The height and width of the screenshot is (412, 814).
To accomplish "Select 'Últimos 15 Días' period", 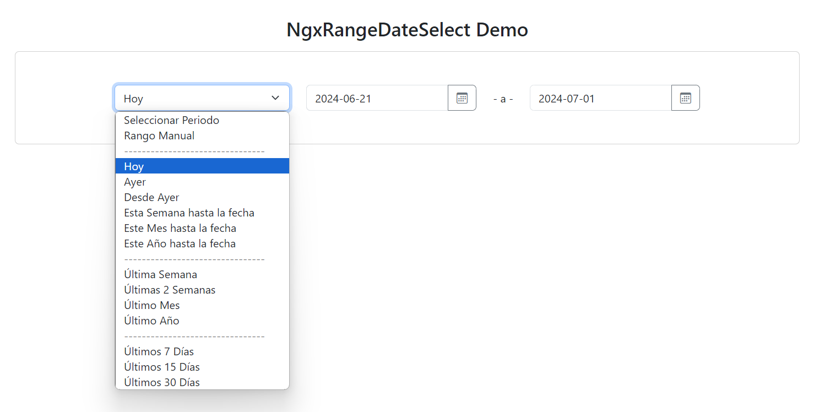I will pos(202,367).
